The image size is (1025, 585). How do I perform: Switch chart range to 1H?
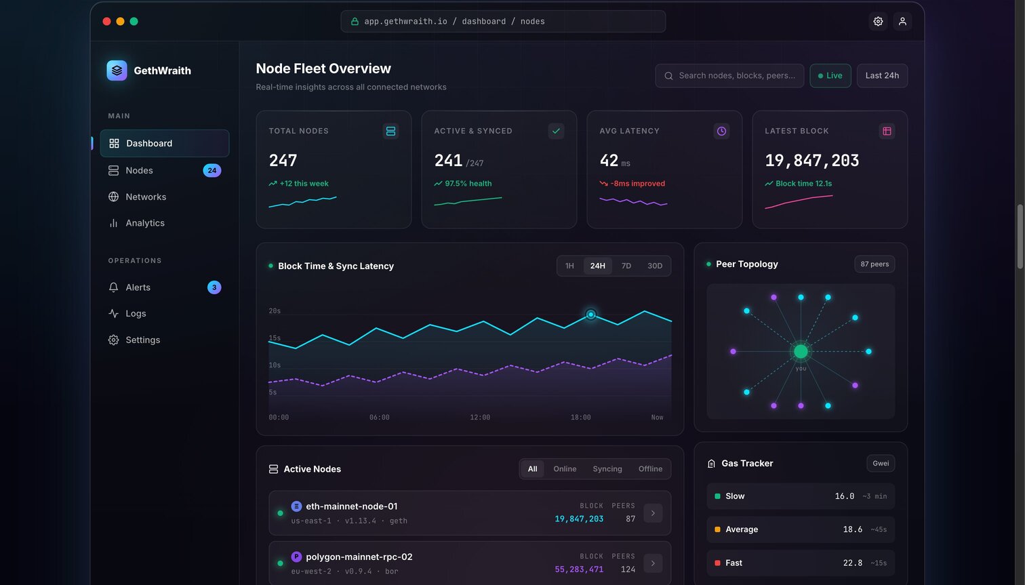tap(569, 266)
